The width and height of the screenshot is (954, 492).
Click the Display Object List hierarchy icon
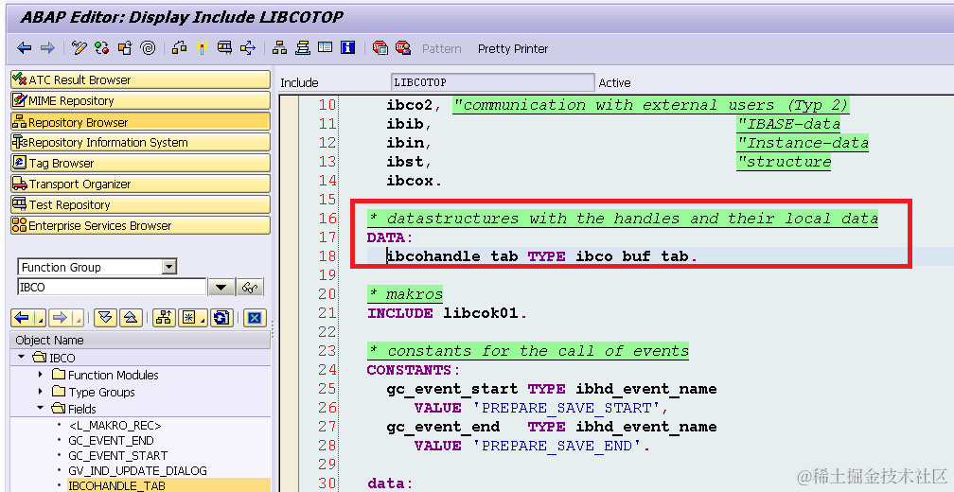pos(280,48)
